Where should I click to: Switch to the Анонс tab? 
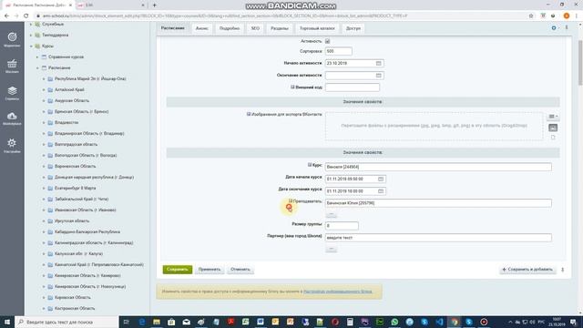202,28
